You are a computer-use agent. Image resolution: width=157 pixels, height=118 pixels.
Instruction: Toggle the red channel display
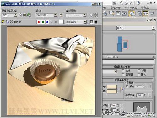click(39, 22)
